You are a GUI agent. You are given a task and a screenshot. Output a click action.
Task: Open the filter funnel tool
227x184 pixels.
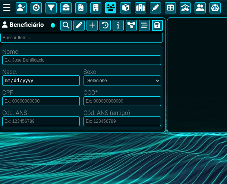coord(51,7)
